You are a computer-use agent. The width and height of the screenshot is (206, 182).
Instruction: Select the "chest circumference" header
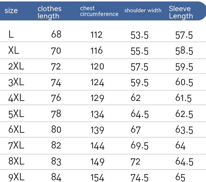[99, 11]
